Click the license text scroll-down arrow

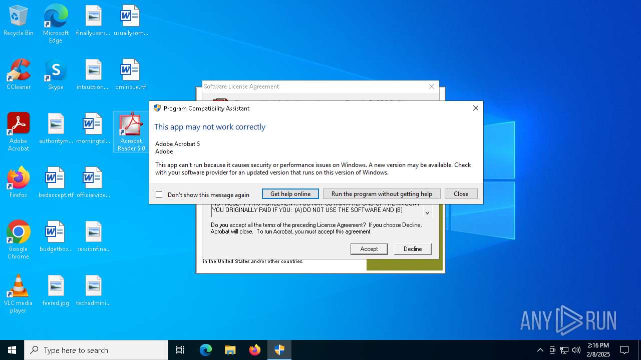[427, 212]
